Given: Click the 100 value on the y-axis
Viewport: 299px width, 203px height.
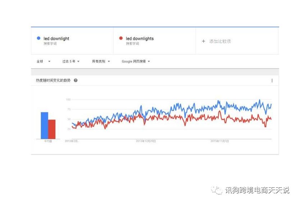Looking at the screenshot, I should click(68, 100).
